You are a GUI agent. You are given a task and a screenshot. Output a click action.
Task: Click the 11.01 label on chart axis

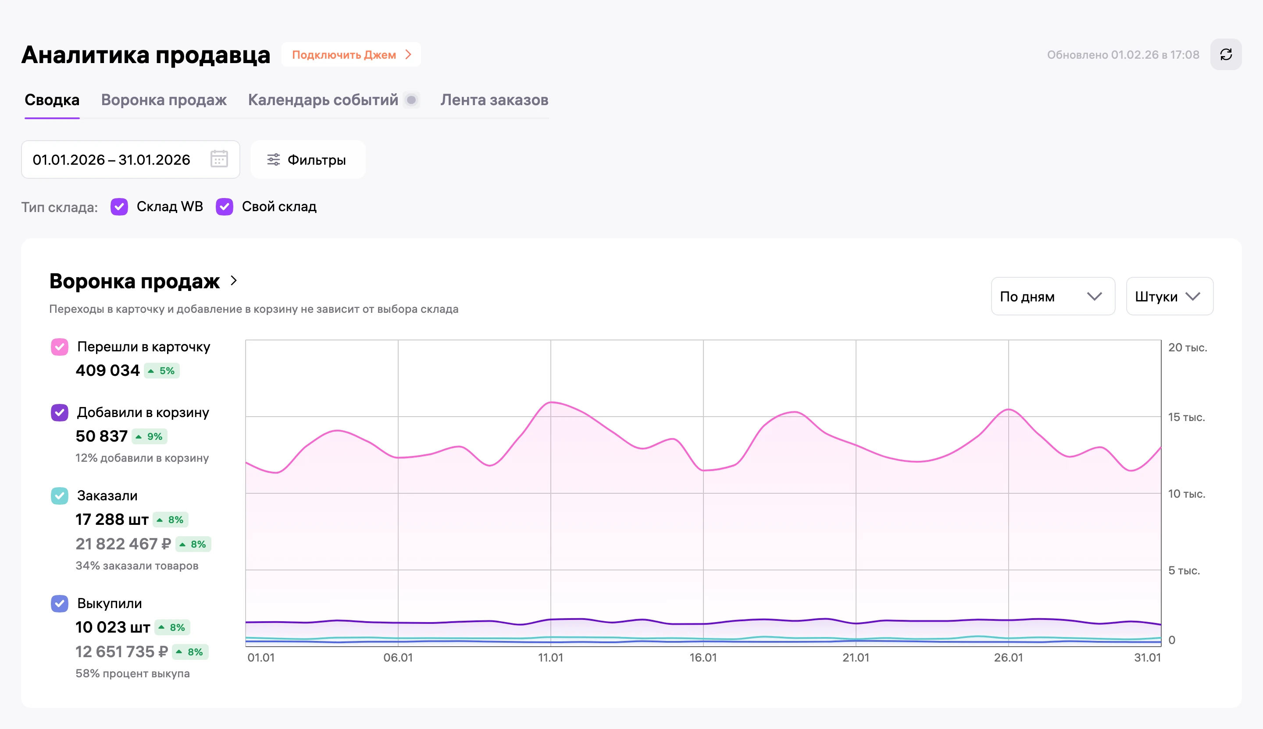click(x=551, y=658)
